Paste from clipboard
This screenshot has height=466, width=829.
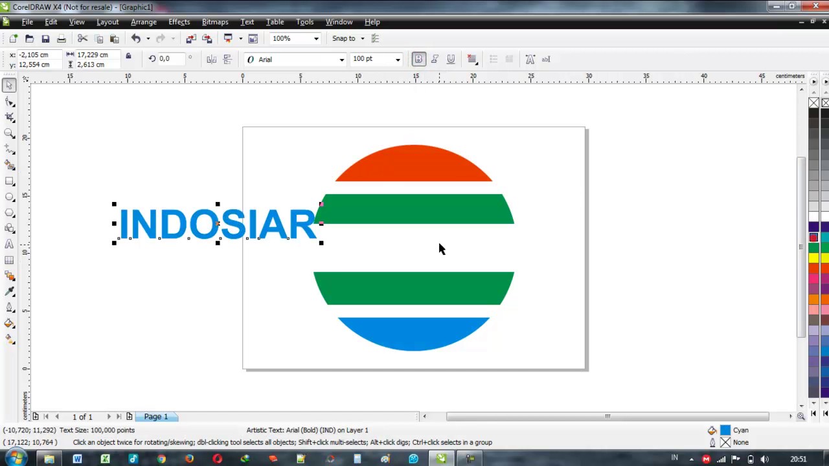[114, 39]
